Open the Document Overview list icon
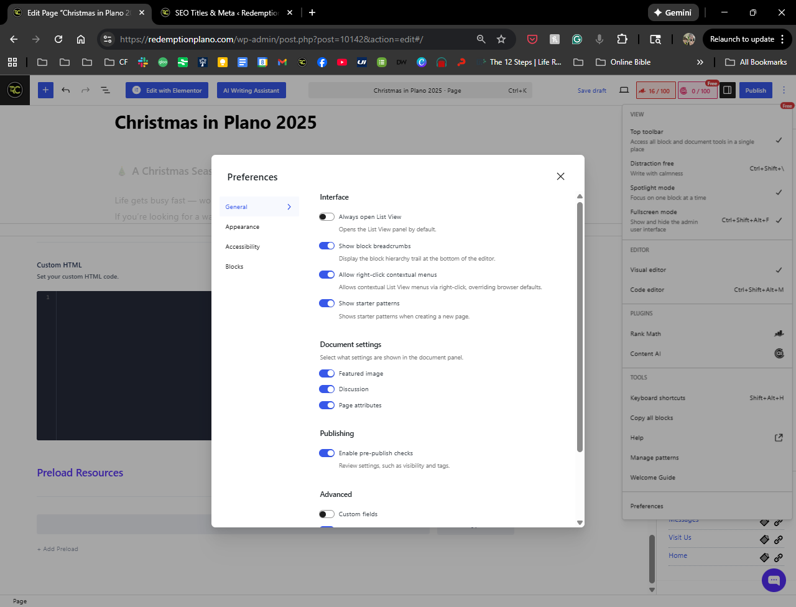The image size is (796, 607). click(x=106, y=90)
